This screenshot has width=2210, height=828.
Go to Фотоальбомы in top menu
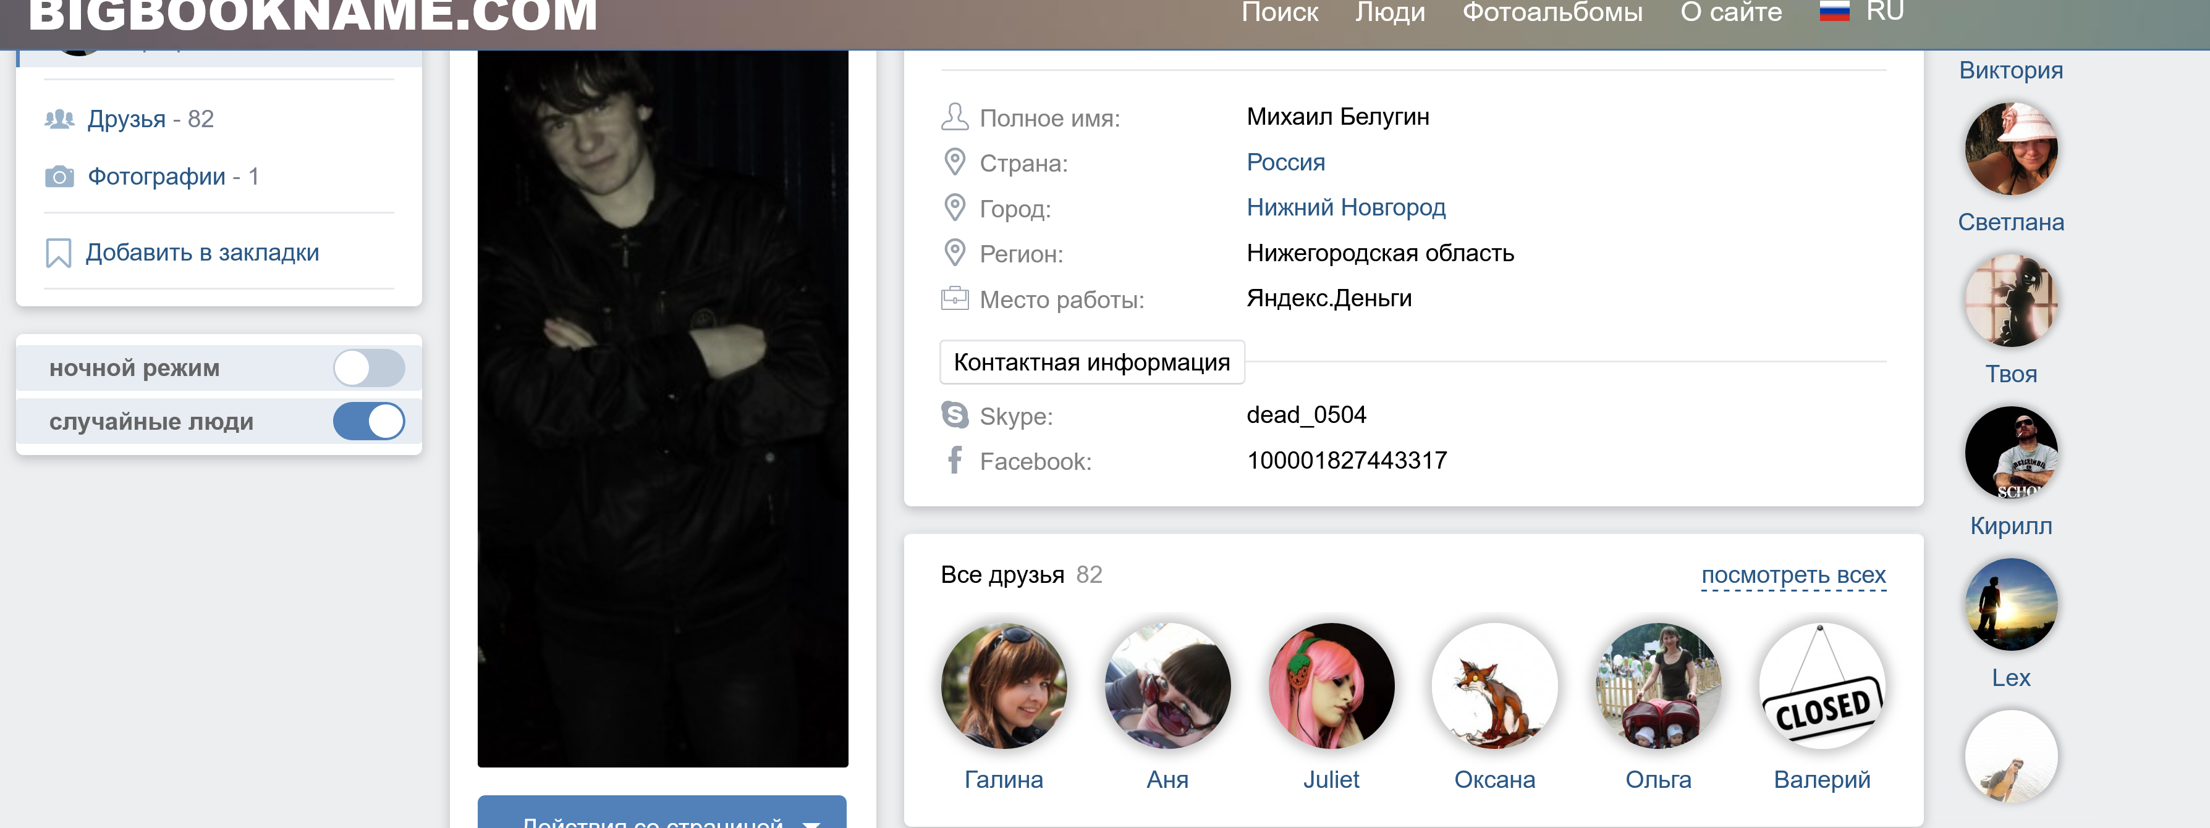[x=1552, y=12]
